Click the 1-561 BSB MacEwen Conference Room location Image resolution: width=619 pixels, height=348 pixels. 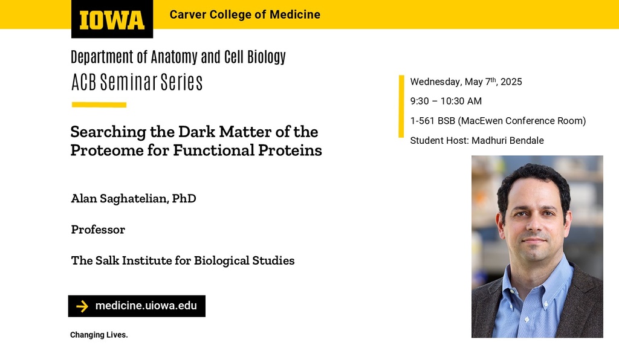[497, 121]
